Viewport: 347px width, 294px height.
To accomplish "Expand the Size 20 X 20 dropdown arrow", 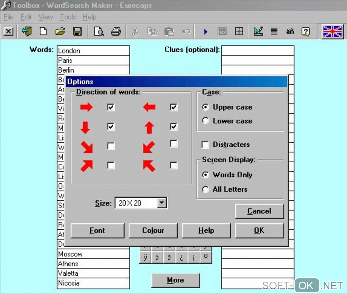I will pyautogui.click(x=162, y=203).
